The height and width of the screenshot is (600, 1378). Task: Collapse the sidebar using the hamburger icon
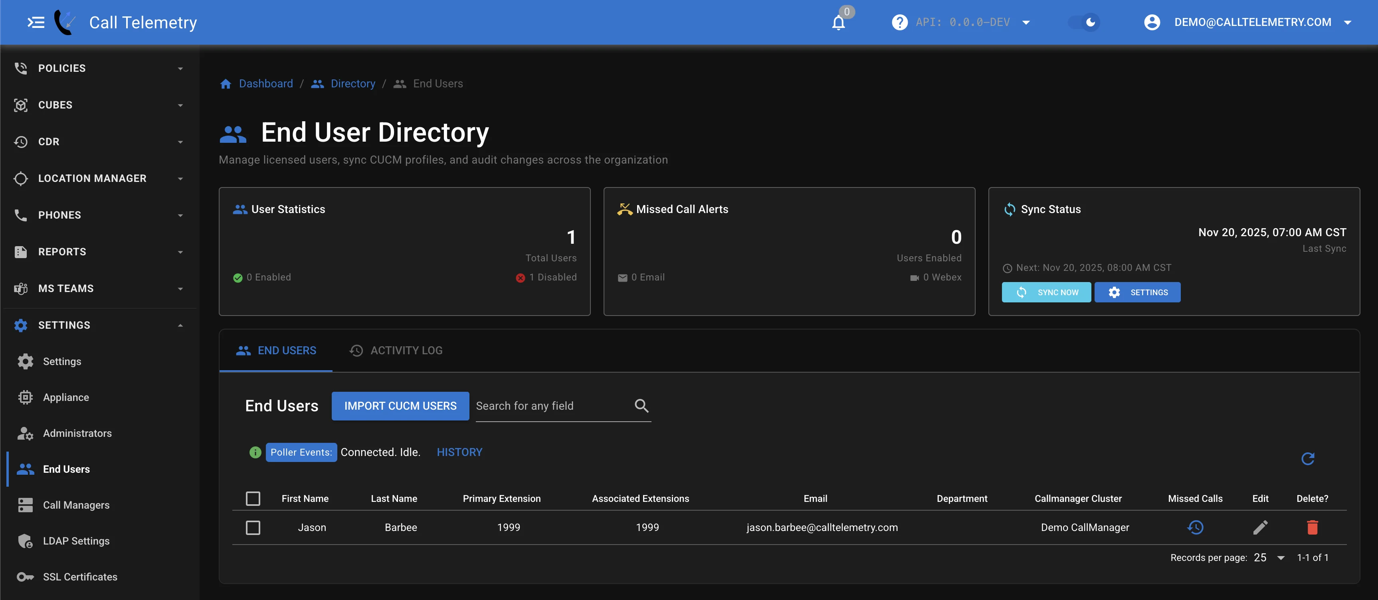tap(35, 22)
